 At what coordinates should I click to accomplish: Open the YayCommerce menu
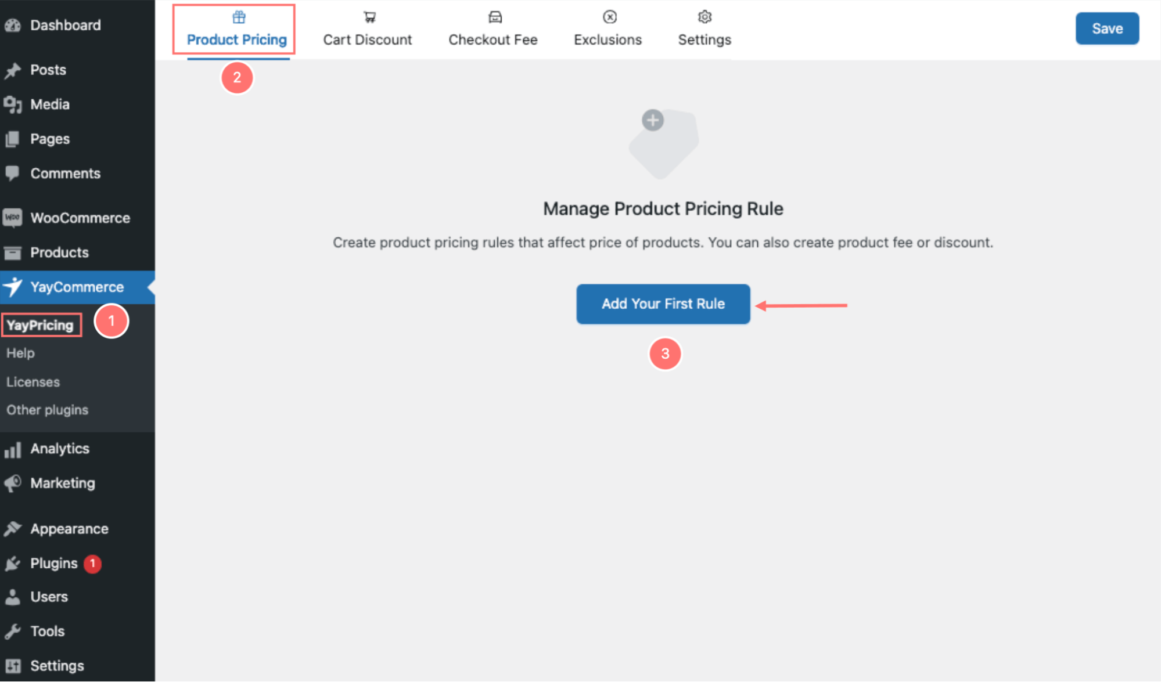[77, 287]
